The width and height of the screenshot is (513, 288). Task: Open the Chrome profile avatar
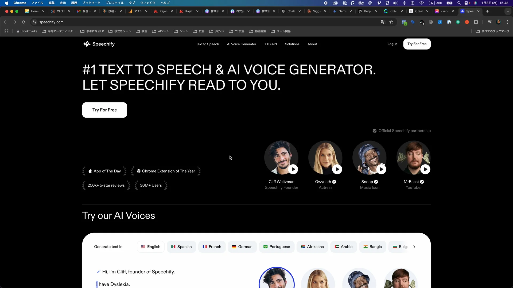498,22
